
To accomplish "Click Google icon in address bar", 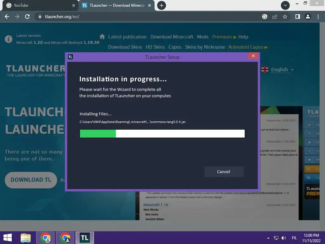I will [x=265, y=17].
